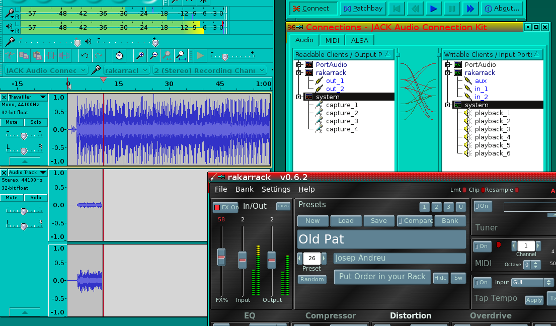Click the Play-at-speed green arrow
Screen dimensions: 556x326
(x=200, y=56)
